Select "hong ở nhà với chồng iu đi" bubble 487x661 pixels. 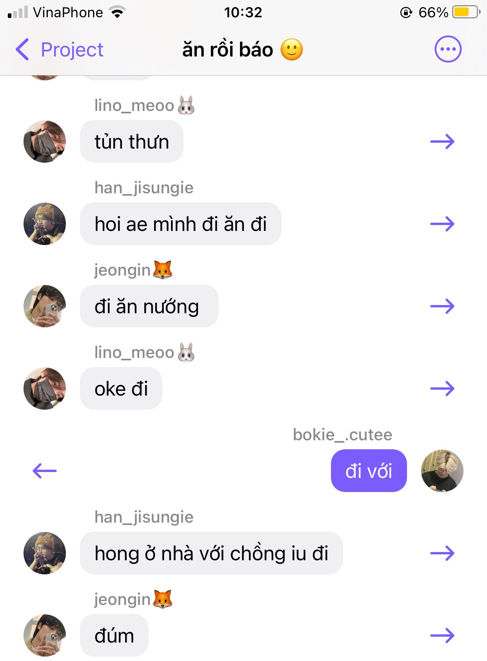tap(211, 553)
